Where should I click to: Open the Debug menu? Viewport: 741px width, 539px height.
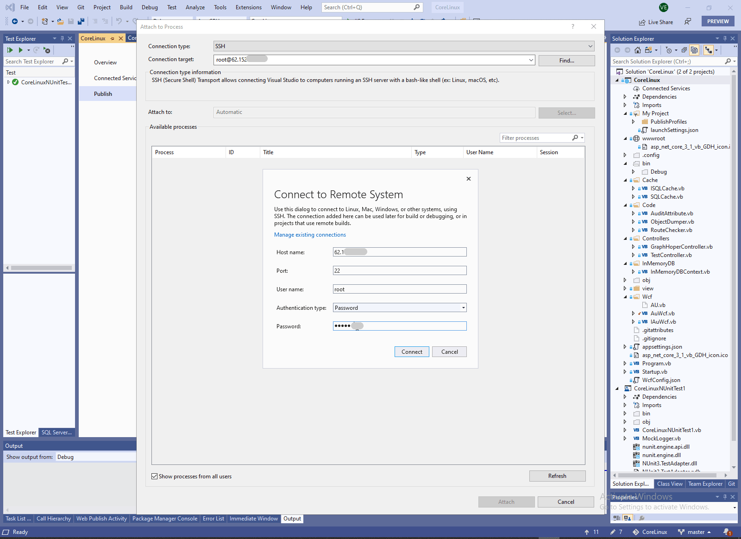150,7
